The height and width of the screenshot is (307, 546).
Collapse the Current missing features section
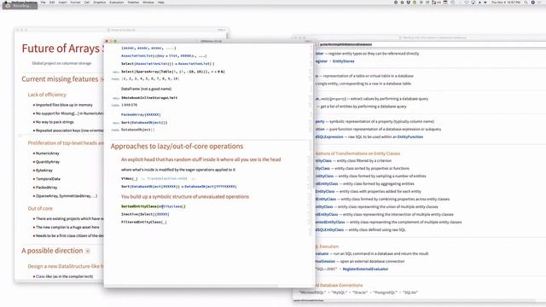pos(102,79)
